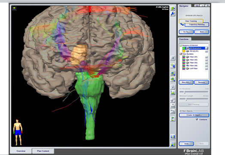The height and width of the screenshot is (155, 225).
Task: Open the Plan Content tab
Action: coord(43,151)
